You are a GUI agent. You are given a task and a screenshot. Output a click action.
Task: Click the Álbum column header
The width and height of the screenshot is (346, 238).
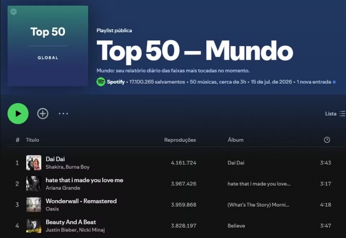236,140
